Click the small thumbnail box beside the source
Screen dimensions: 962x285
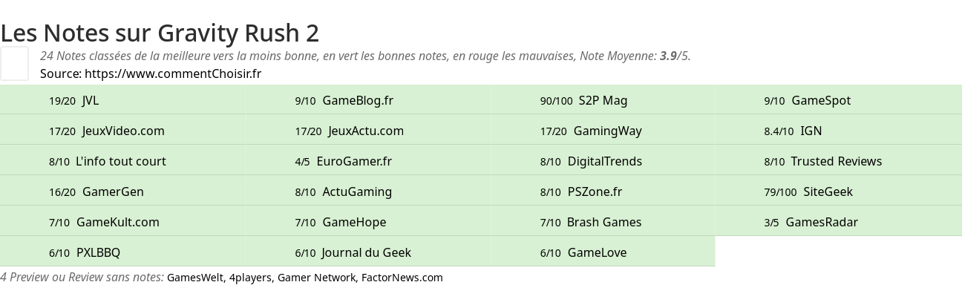(x=14, y=63)
